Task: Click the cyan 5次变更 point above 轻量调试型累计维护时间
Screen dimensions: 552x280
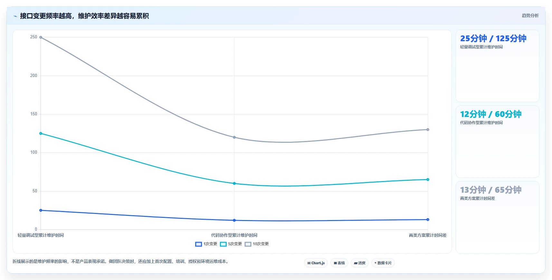Action: tap(41, 133)
